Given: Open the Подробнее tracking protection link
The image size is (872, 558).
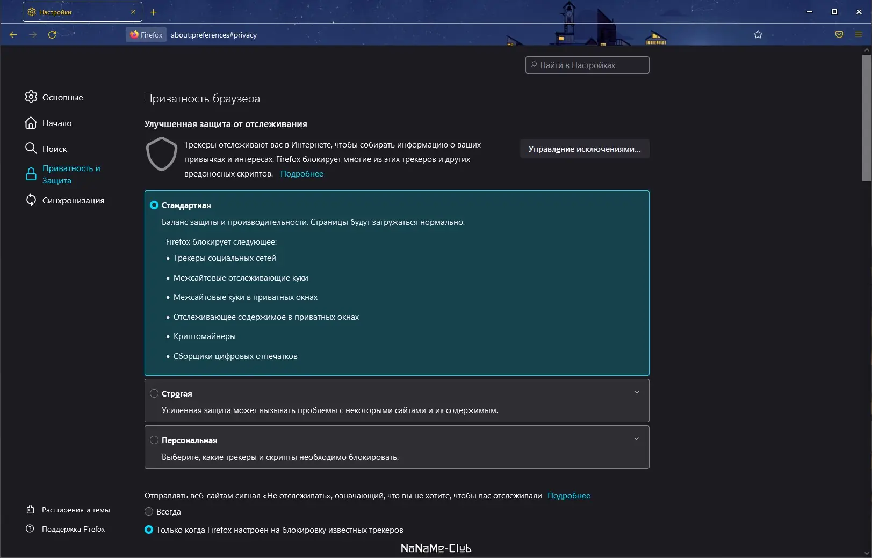Looking at the screenshot, I should click(x=302, y=173).
